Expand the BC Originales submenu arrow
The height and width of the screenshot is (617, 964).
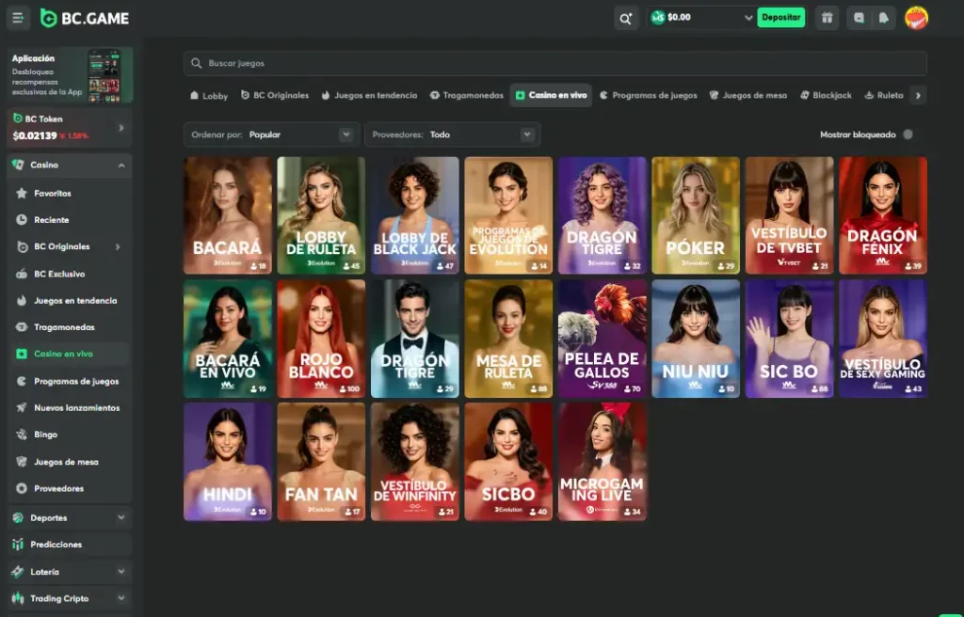118,247
